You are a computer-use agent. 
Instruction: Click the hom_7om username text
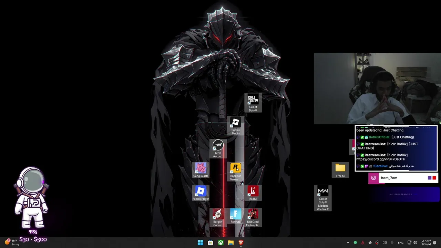(x=389, y=178)
